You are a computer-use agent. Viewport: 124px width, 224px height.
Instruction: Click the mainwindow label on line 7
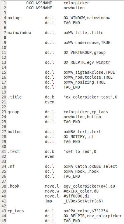19,33
